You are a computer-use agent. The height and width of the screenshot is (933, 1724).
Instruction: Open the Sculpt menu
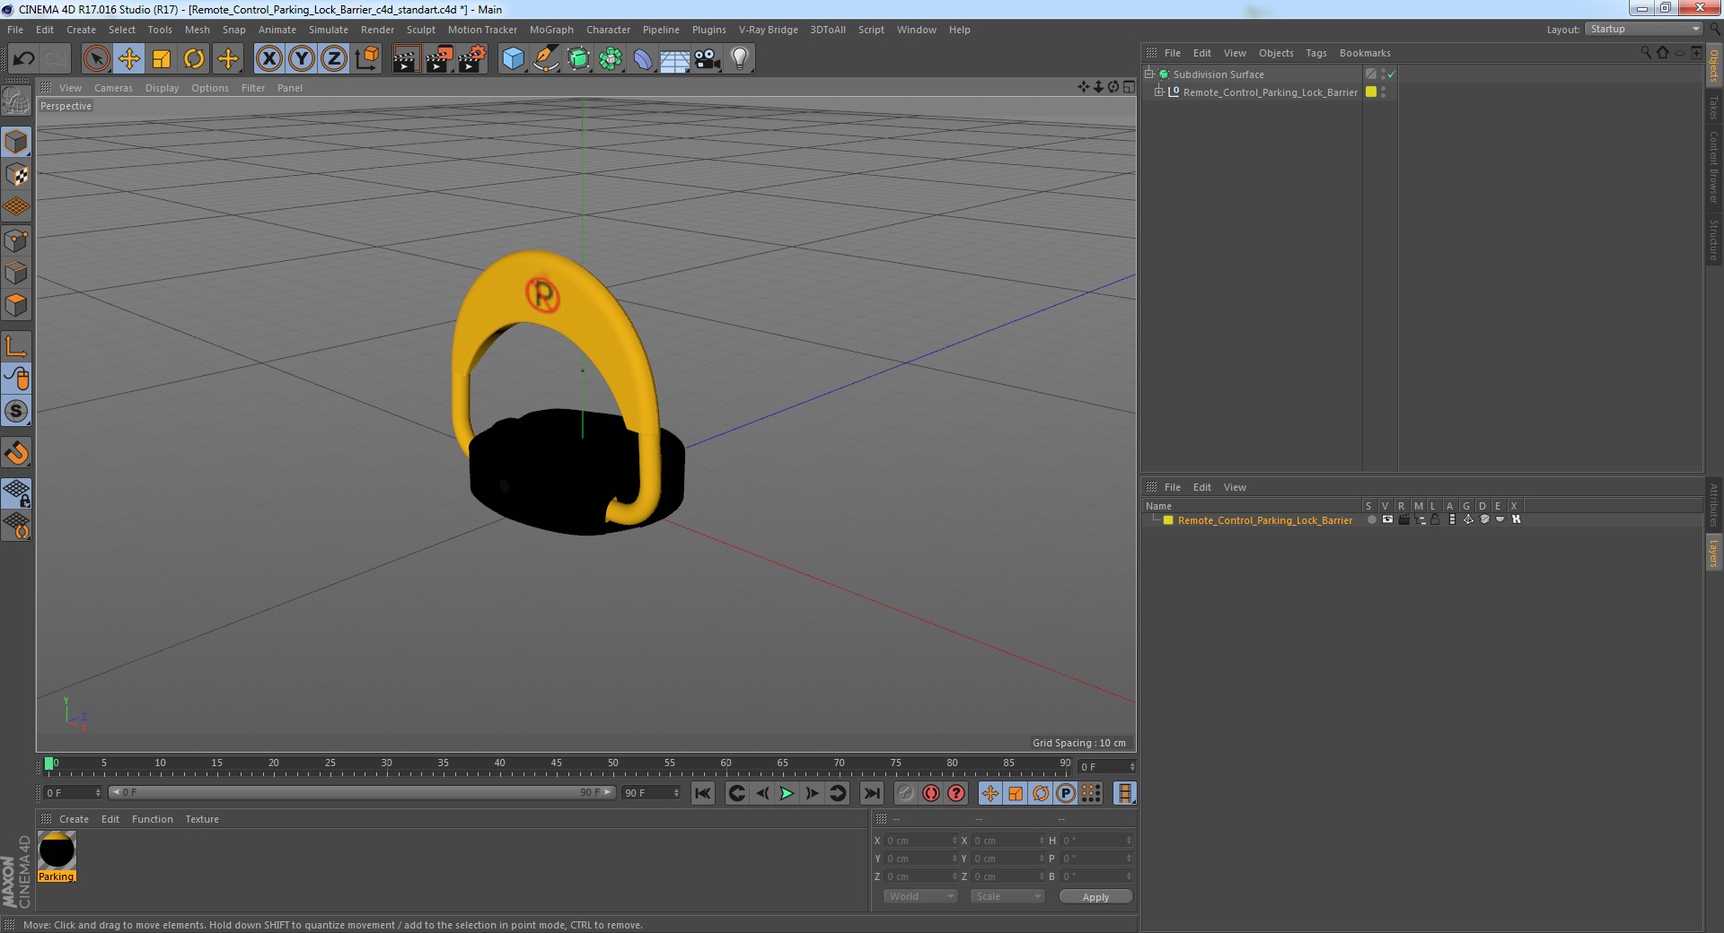420,30
